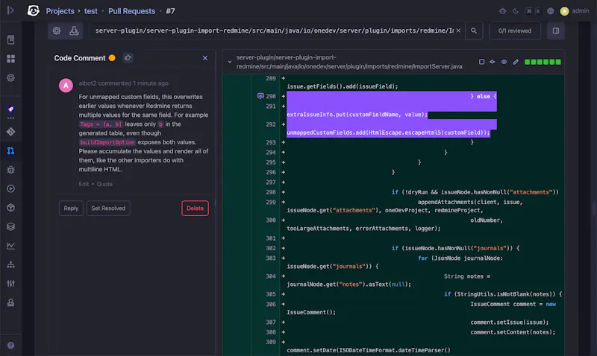This screenshot has width=597, height=356.
Task: Click line number 298 in diff
Action: click(271, 192)
